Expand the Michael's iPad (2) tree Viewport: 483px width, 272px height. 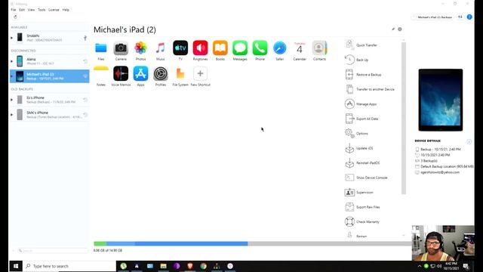pos(12,76)
